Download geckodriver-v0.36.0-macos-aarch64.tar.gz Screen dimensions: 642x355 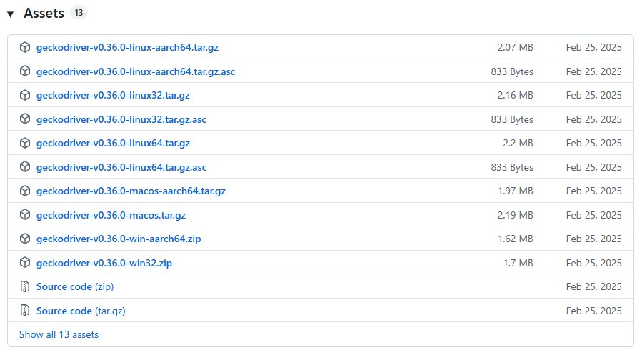click(x=131, y=191)
